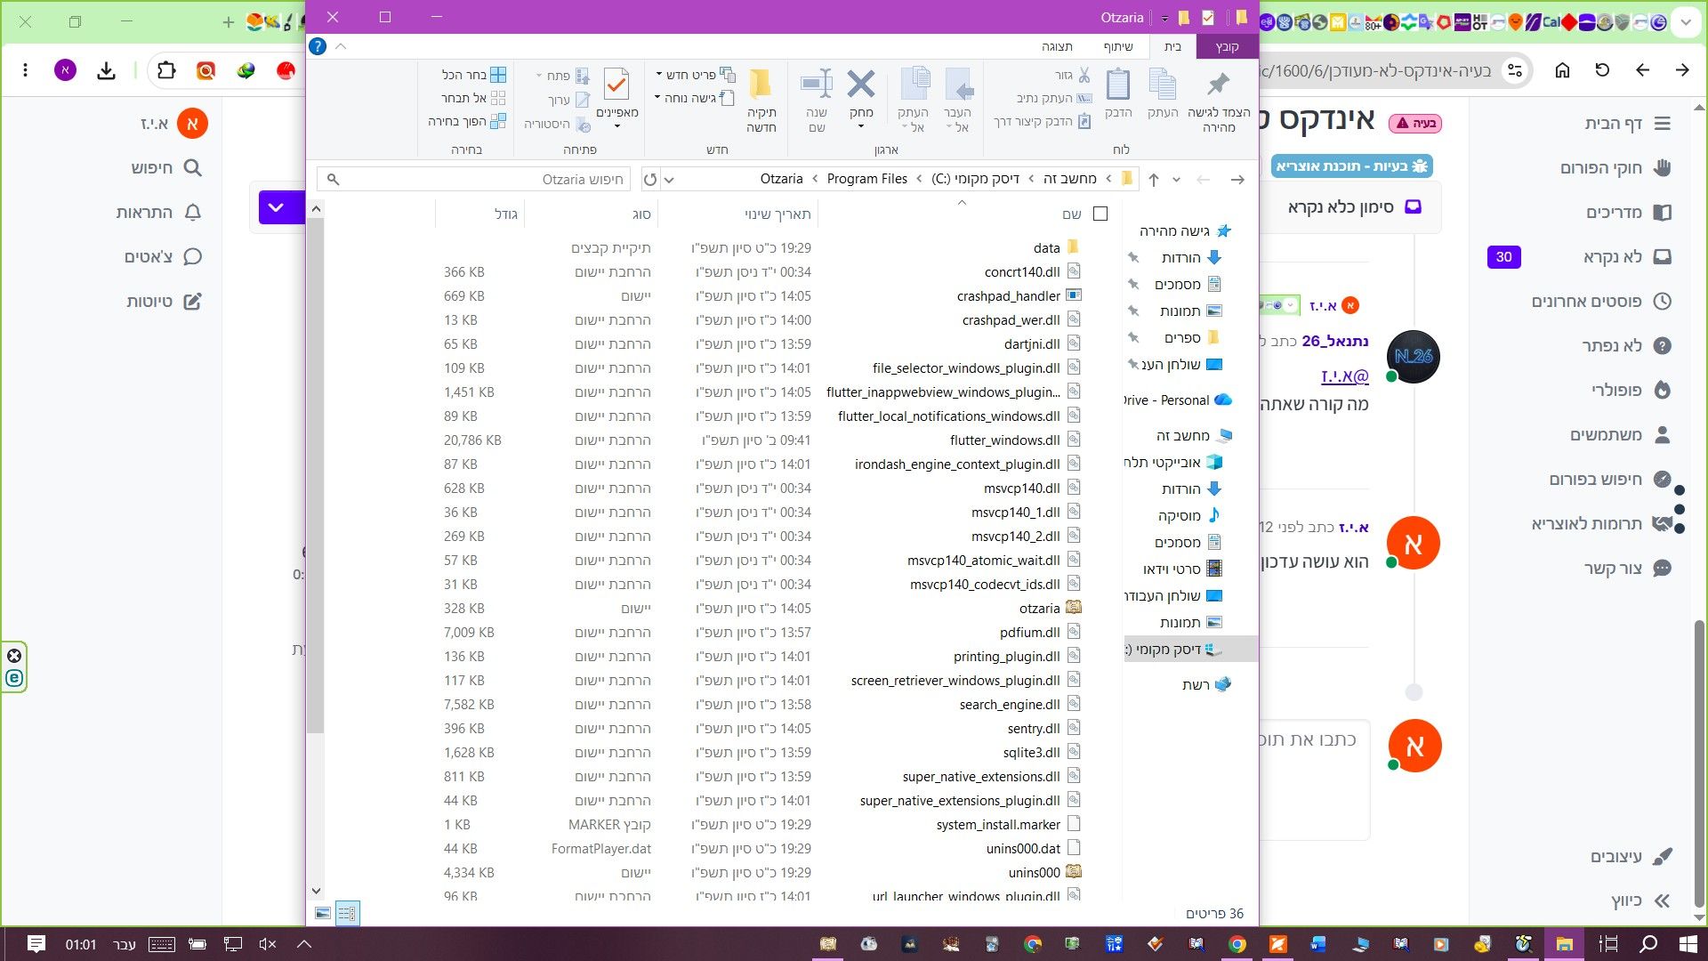1708x961 pixels.
Task: Switch to the details view in the status bar
Action: click(x=347, y=914)
